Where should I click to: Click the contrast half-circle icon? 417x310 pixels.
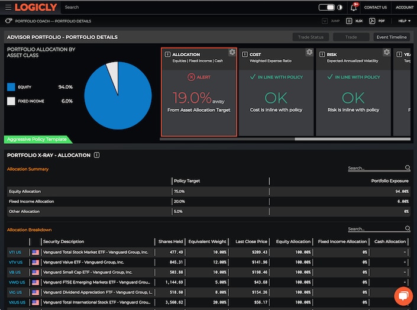(x=340, y=7)
